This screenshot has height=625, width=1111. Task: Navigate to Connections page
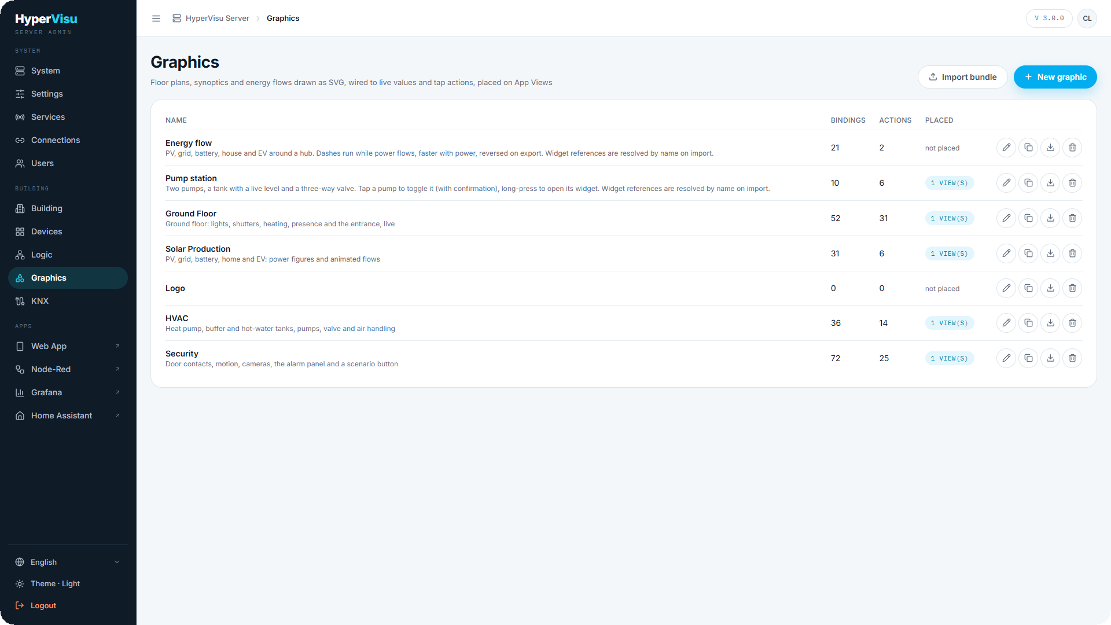(x=68, y=140)
